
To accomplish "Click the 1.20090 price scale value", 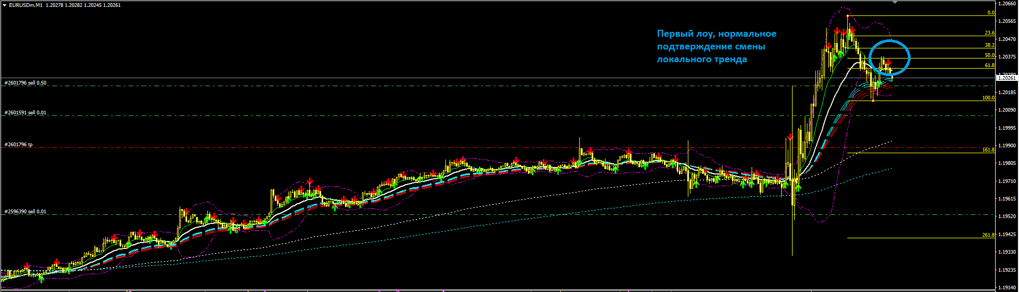I will tap(1008, 110).
